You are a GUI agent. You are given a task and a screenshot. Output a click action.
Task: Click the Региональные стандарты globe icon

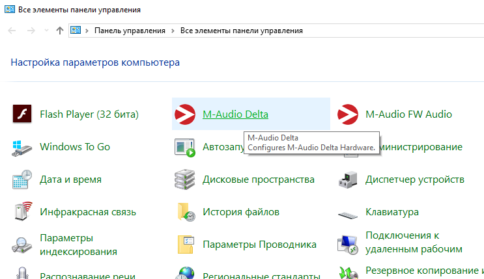[186, 273]
